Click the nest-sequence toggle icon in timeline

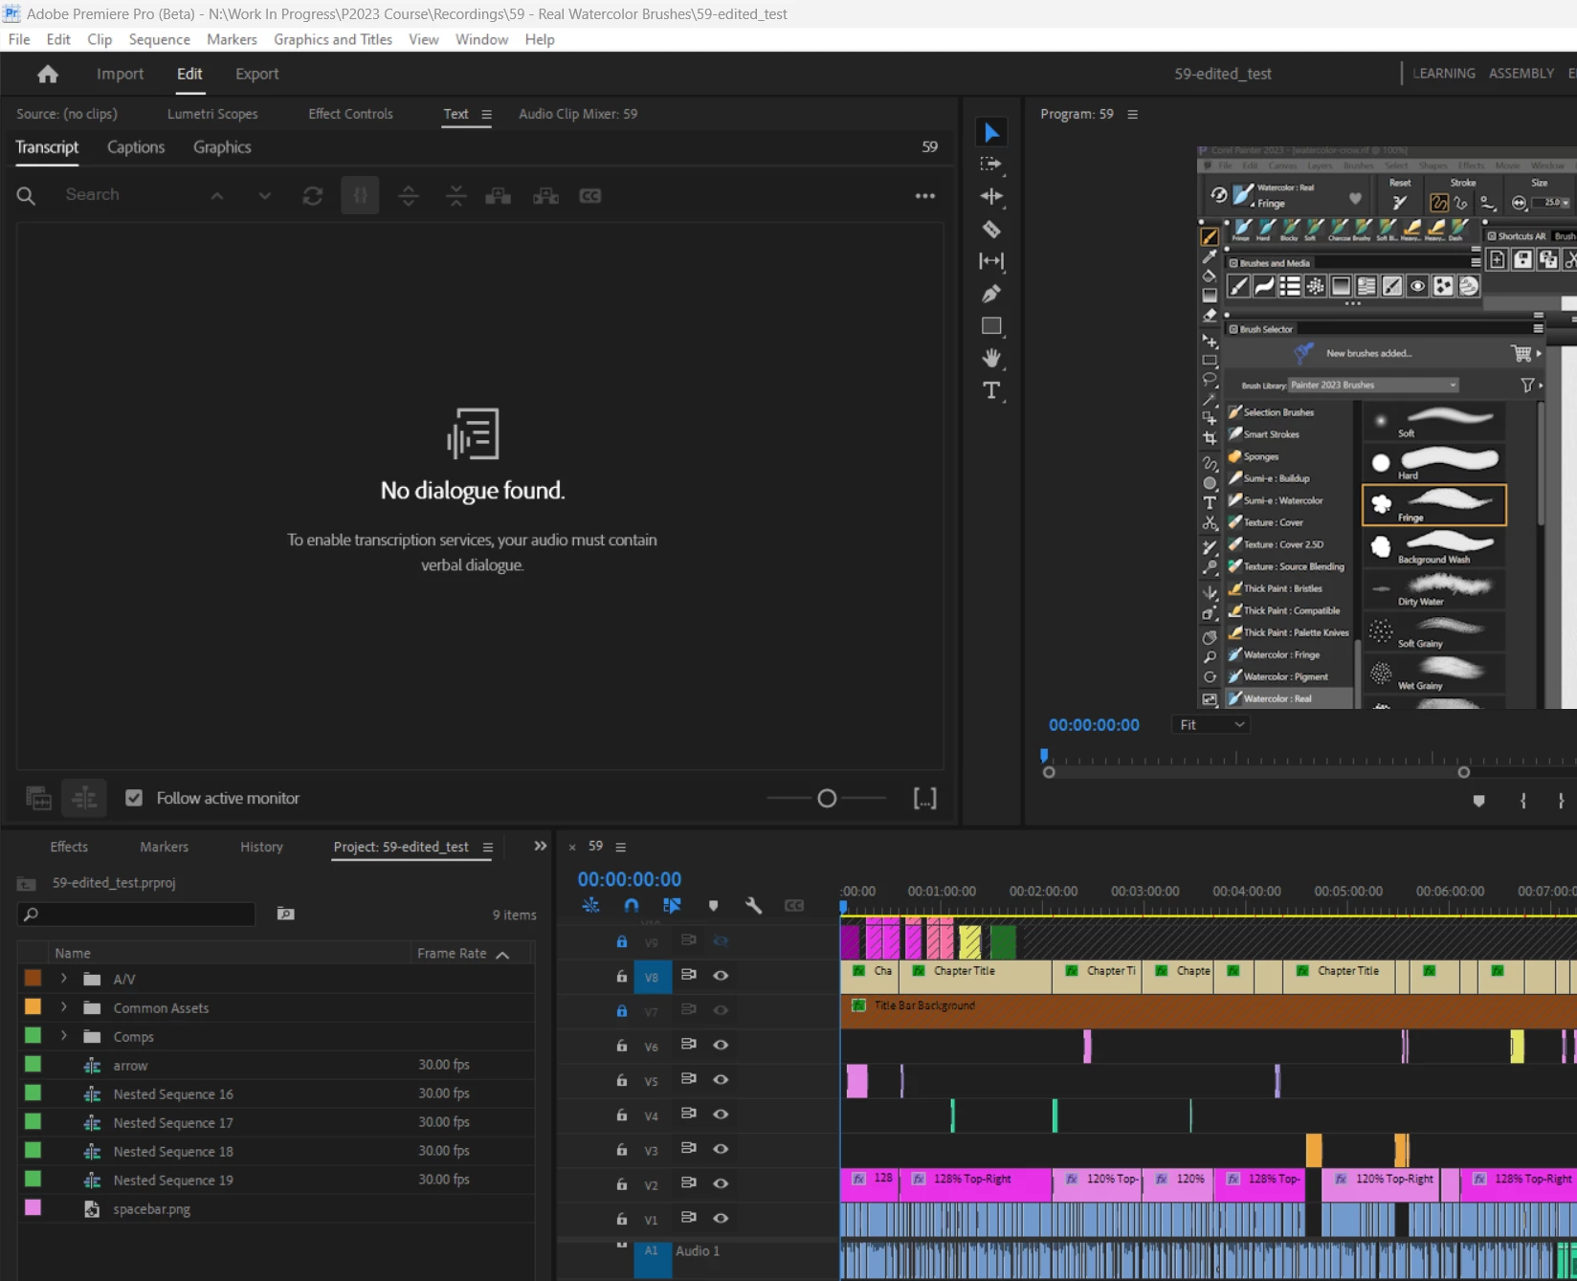(590, 905)
